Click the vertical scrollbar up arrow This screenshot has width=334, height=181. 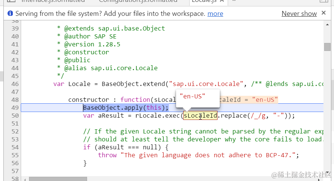[x=327, y=25]
